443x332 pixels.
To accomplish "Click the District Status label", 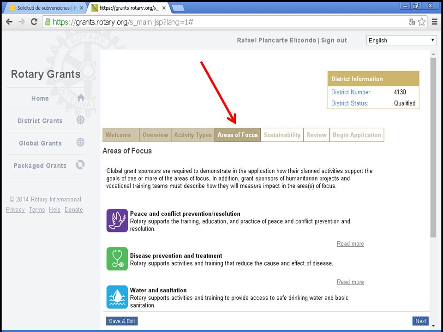I will coord(349,103).
